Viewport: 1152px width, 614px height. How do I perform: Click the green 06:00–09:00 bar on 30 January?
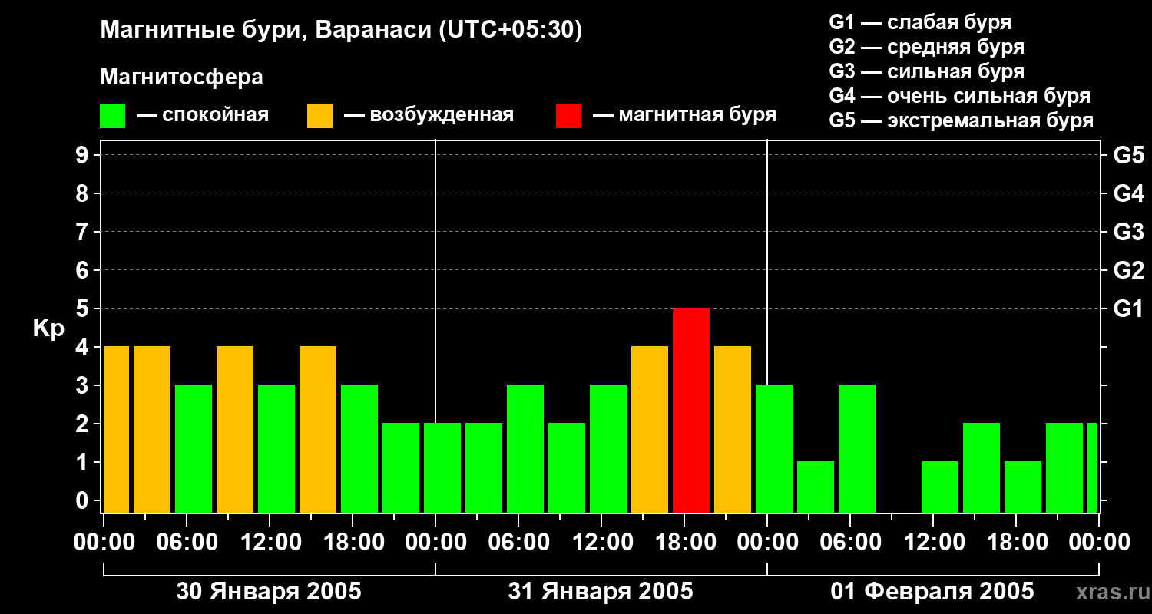coord(194,449)
